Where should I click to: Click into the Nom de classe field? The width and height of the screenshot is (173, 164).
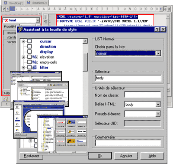click(x=143, y=95)
